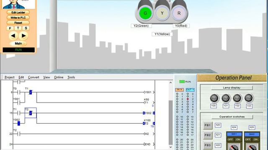Select the T2 normally-closed contact

click(x=31, y=113)
